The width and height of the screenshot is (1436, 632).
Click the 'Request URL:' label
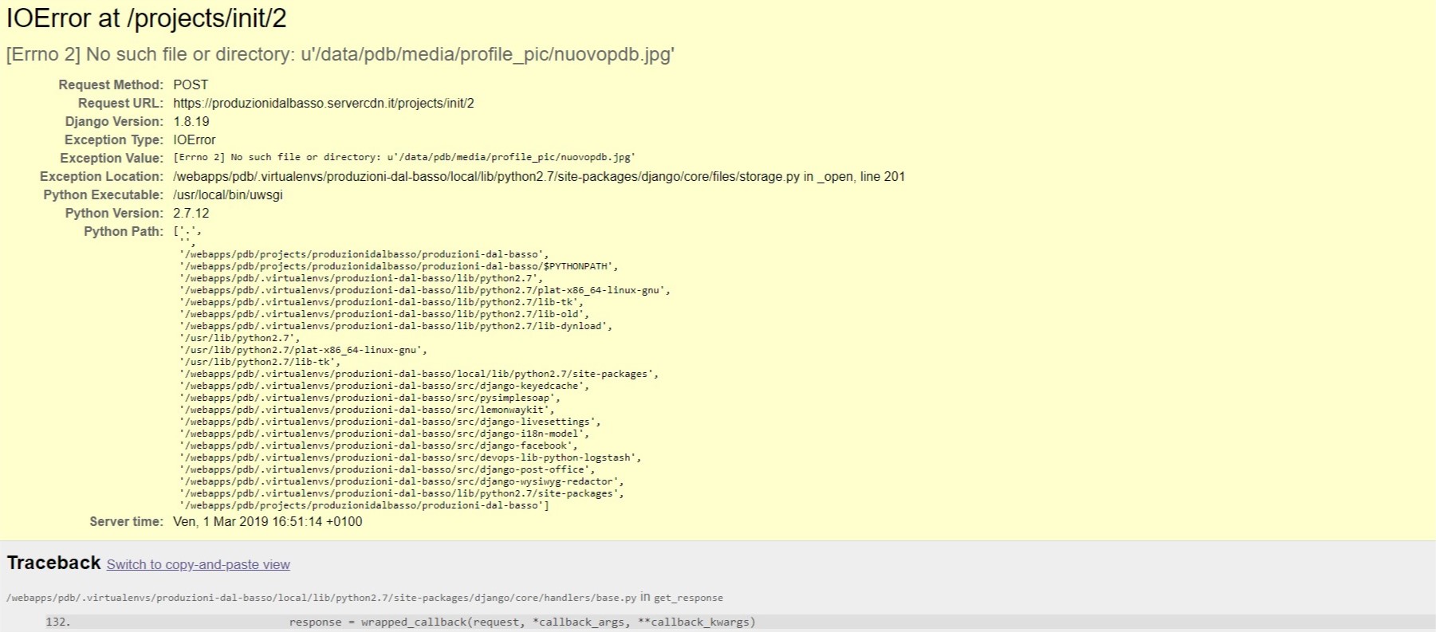120,103
